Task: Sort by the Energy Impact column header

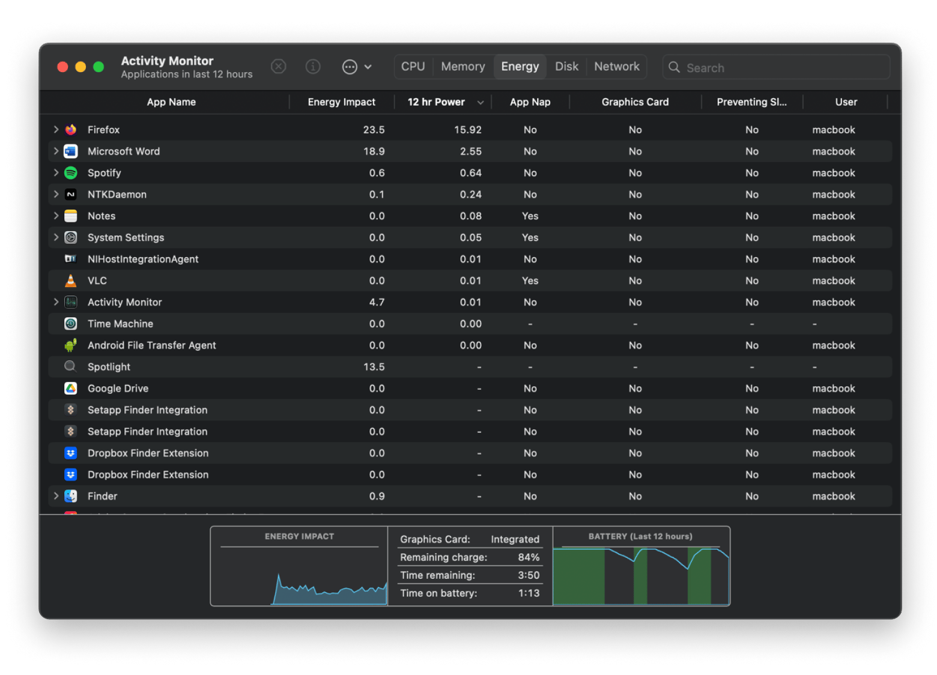Action: coord(341,102)
